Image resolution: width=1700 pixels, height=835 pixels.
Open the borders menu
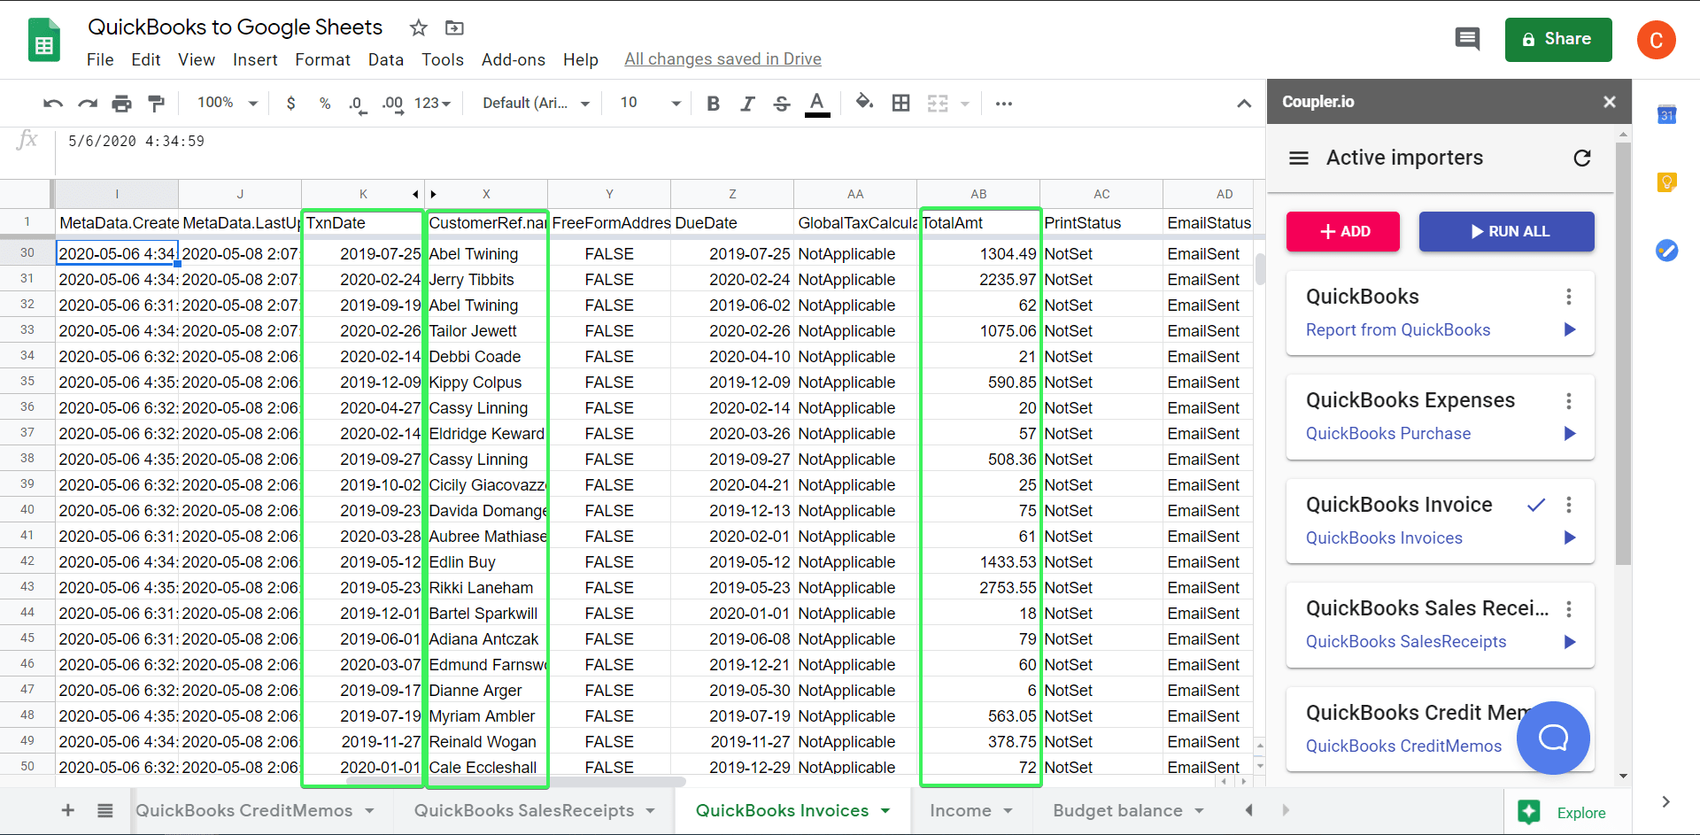pos(900,103)
